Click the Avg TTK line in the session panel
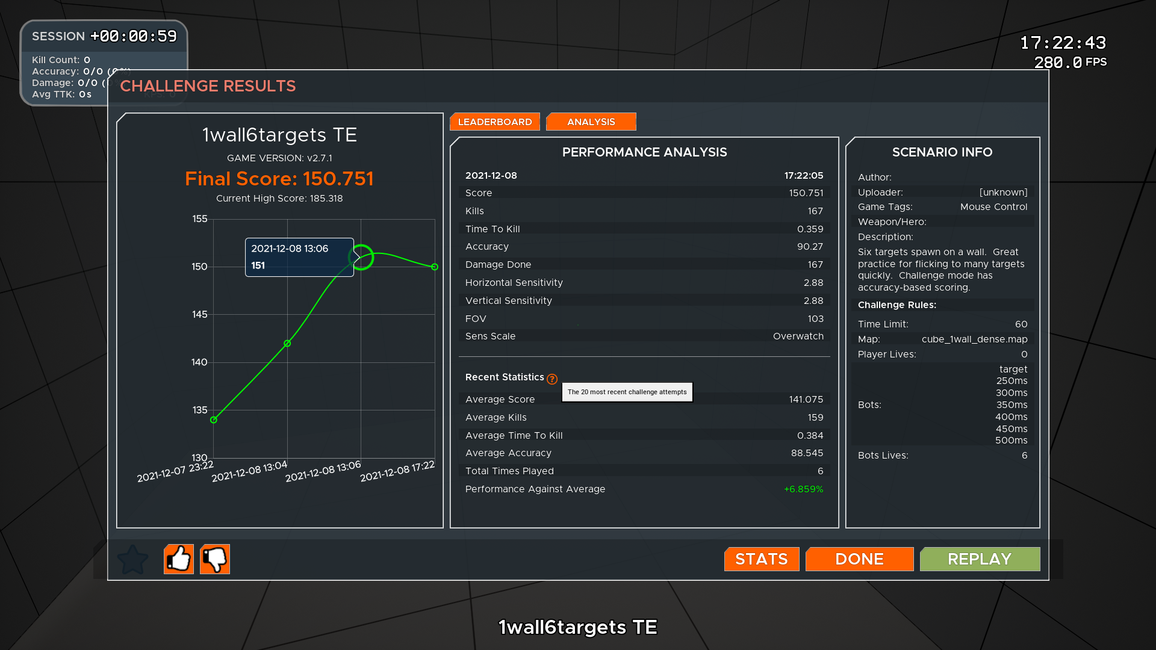The width and height of the screenshot is (1156, 650). 61,94
